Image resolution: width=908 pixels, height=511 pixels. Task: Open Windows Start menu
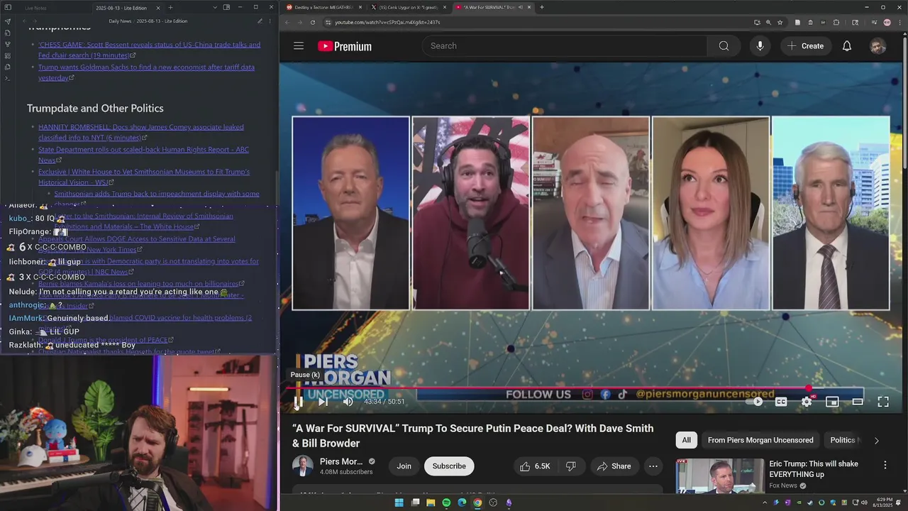pyautogui.click(x=399, y=502)
